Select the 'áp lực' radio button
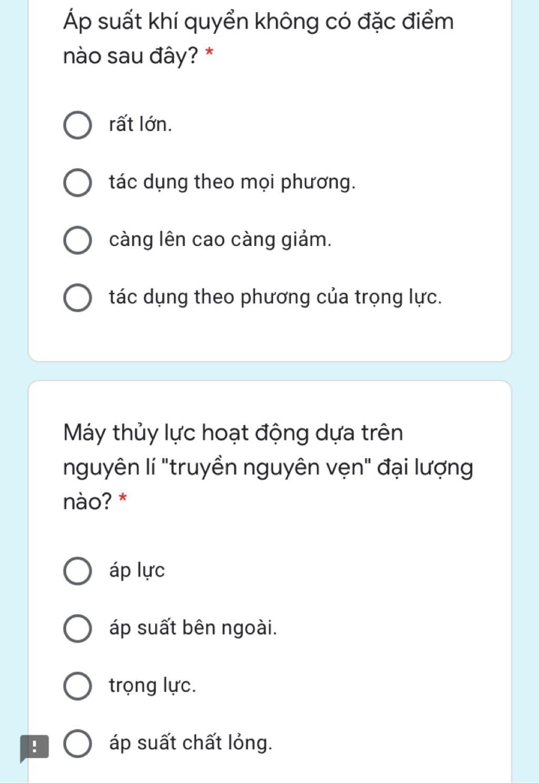The image size is (539, 783). [x=78, y=571]
